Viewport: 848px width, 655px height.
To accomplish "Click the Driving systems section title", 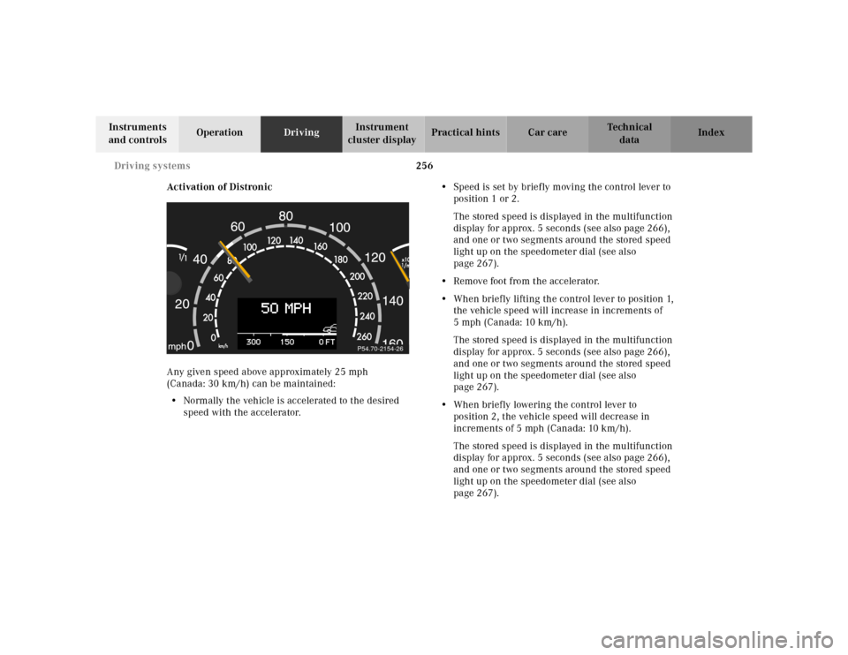I will (x=152, y=166).
